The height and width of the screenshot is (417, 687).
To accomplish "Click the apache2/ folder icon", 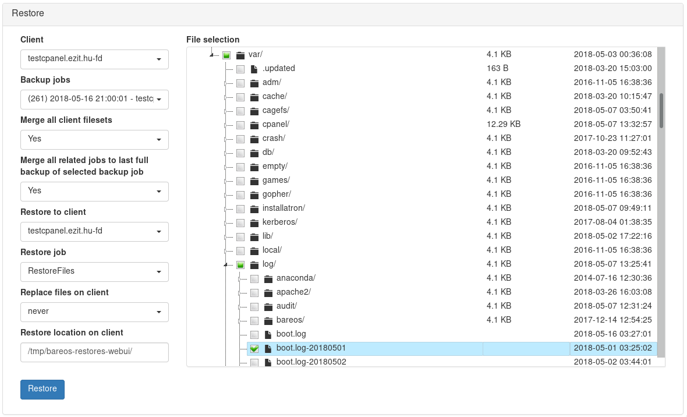I will [x=268, y=292].
